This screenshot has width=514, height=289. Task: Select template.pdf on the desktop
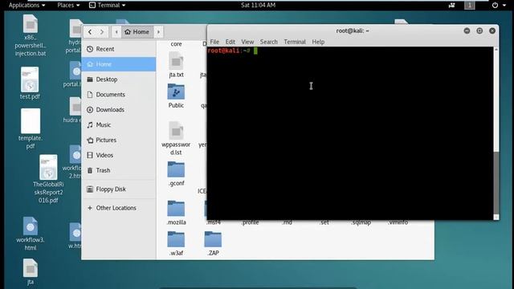click(31, 121)
